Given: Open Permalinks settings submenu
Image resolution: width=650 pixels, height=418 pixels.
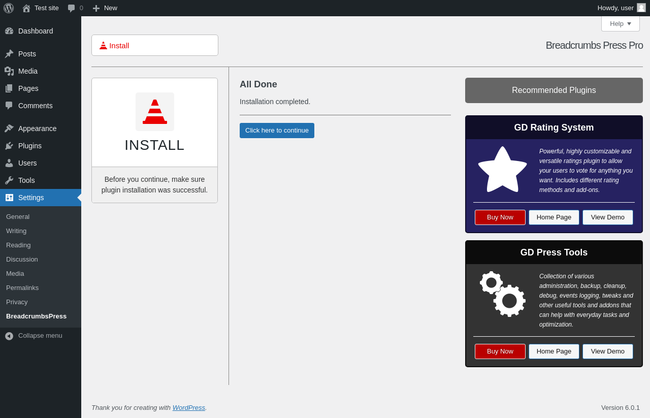Looking at the screenshot, I should [41, 288].
